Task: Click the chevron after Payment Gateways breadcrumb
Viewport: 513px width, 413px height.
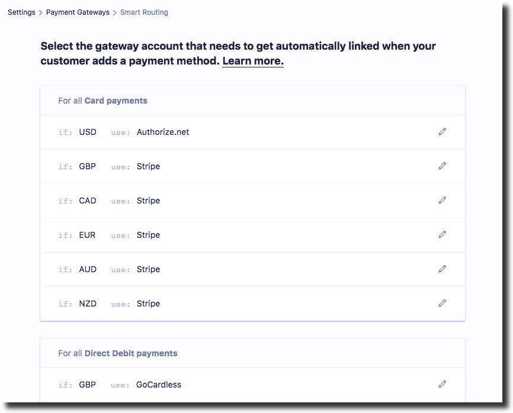Action: [x=115, y=13]
